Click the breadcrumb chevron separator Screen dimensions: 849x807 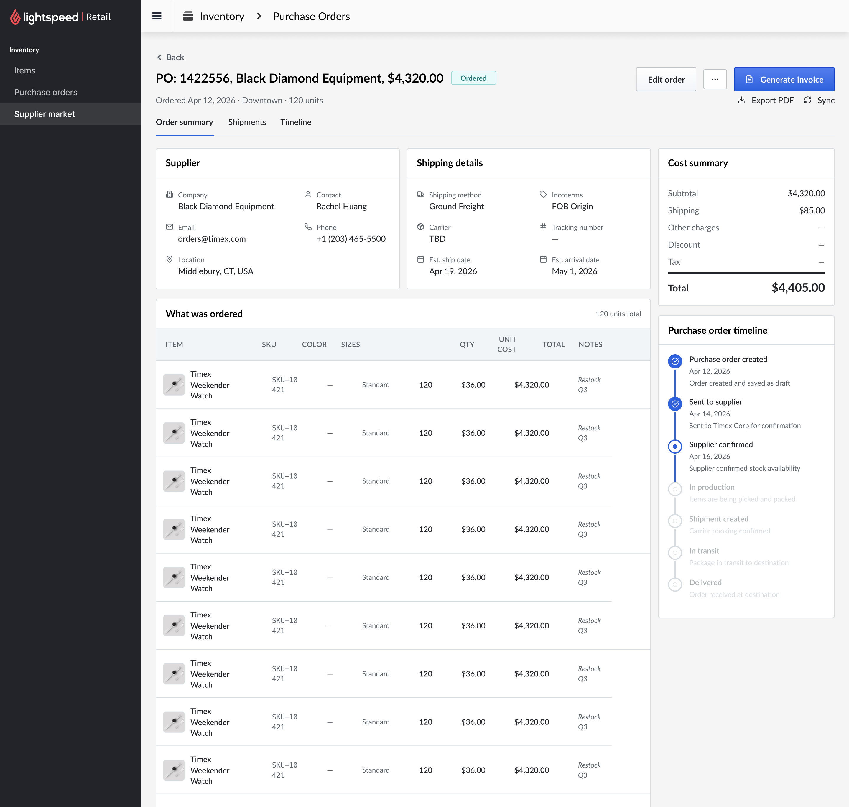(x=259, y=16)
